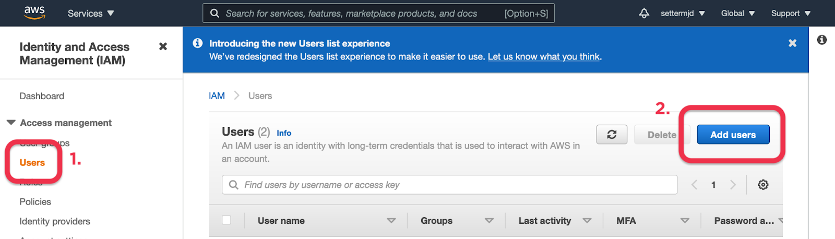Select Users in the sidebar
This screenshot has width=835, height=239.
(x=32, y=163)
